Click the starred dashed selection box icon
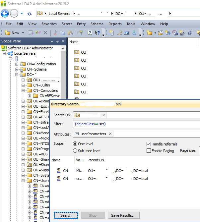200x222 pixels. tap(182, 33)
